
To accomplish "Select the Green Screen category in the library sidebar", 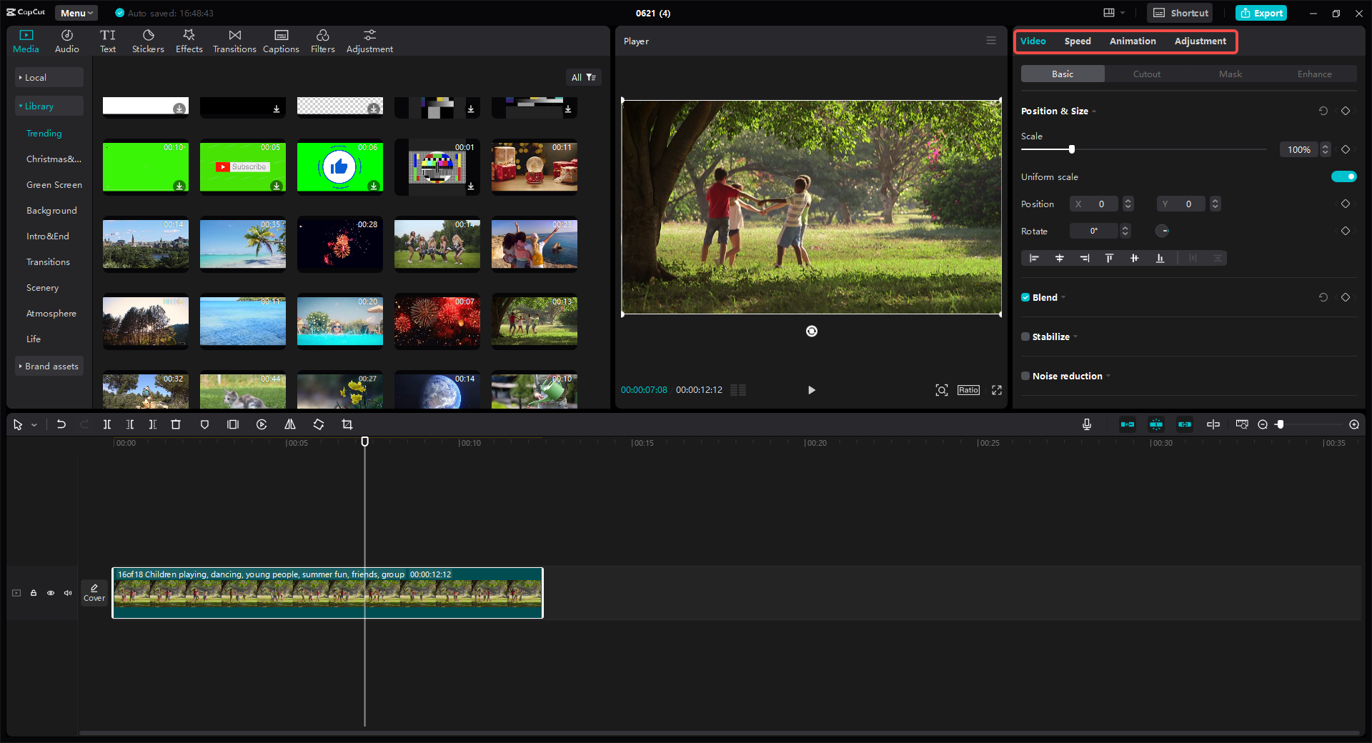I will tap(54, 184).
